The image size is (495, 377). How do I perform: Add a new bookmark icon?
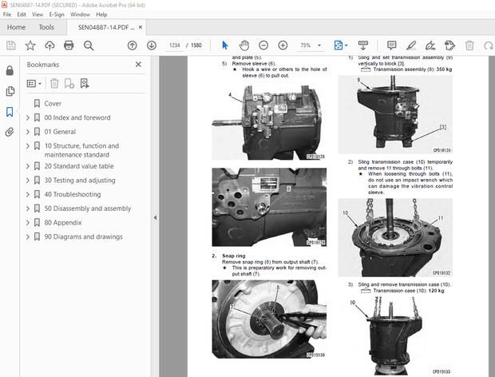pyautogui.click(x=69, y=83)
